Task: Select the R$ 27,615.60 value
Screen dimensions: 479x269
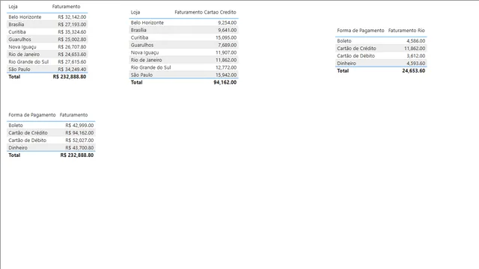Action: [72, 62]
